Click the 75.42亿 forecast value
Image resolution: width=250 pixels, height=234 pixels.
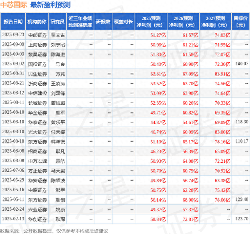tap(222, 190)
